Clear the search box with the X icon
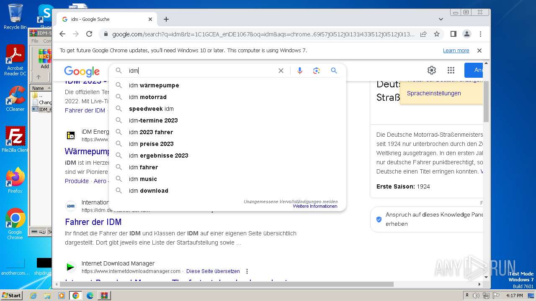This screenshot has width=536, height=301. point(281,71)
